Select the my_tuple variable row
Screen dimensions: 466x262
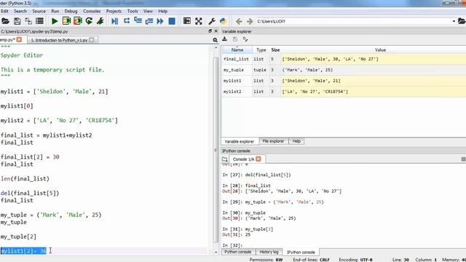(344, 70)
